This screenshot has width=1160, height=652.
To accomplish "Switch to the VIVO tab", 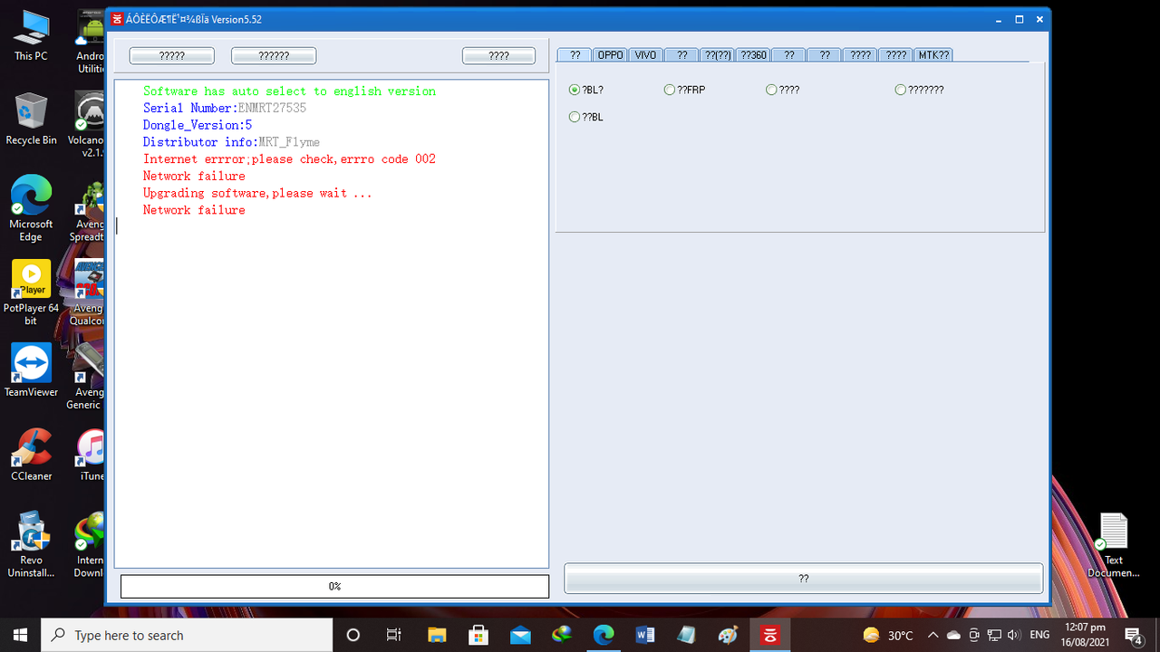I will 645,55.
